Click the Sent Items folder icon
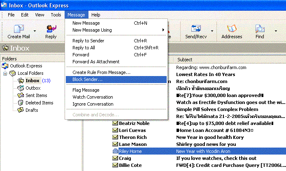The width and height of the screenshot is (286, 171). point(21,95)
